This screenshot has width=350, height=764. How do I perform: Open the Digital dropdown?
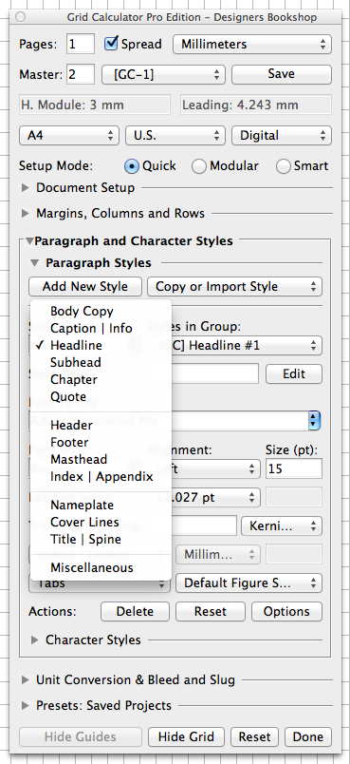pyautogui.click(x=282, y=136)
